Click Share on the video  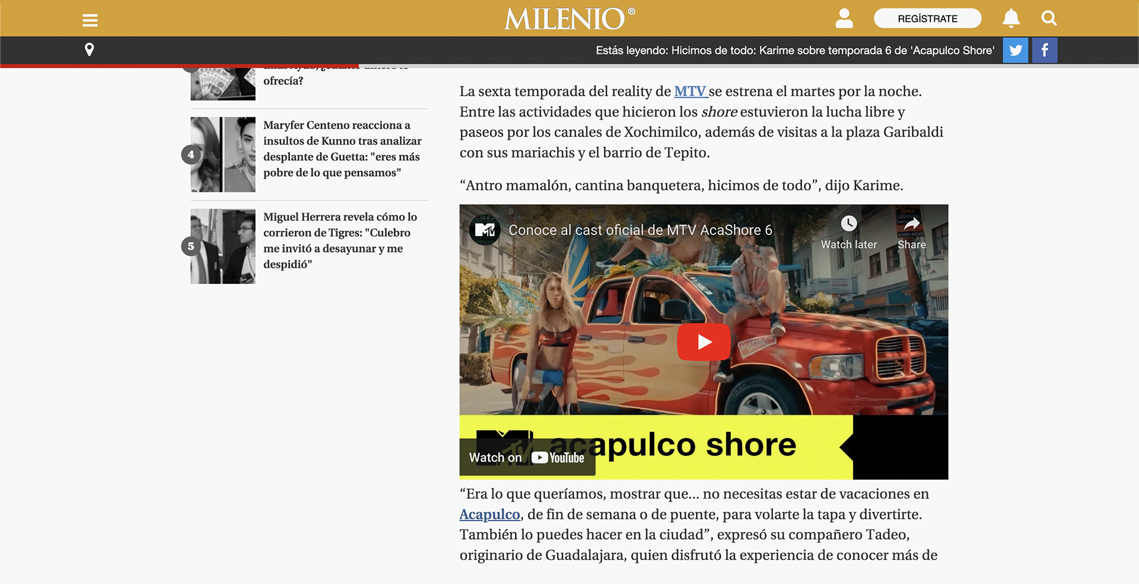tap(912, 232)
